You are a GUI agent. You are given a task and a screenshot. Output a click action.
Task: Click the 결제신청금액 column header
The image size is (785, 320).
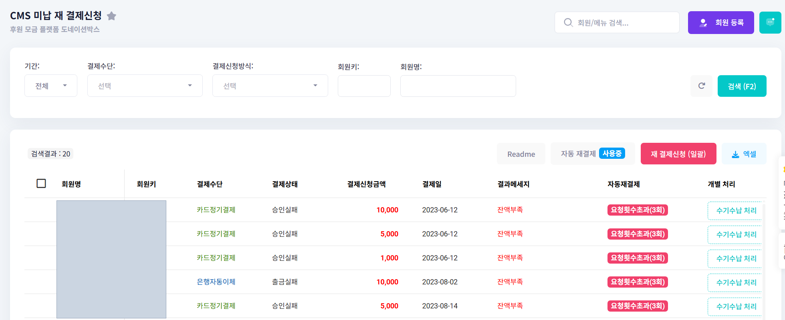366,184
